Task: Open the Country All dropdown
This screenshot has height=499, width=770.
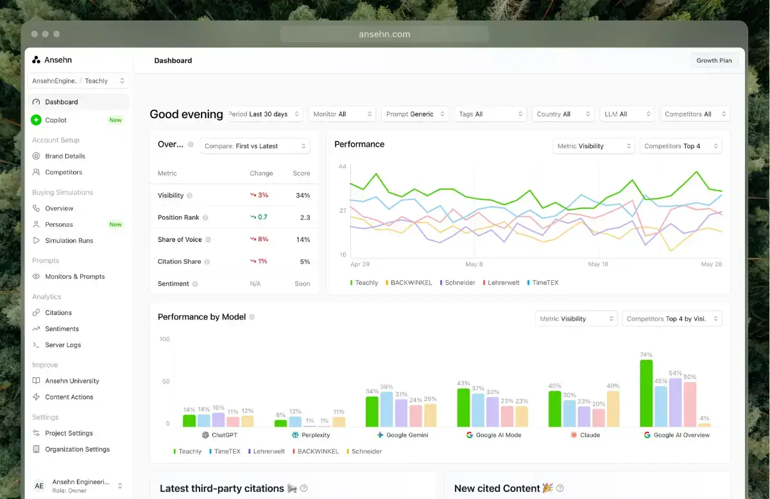Action: click(563, 114)
